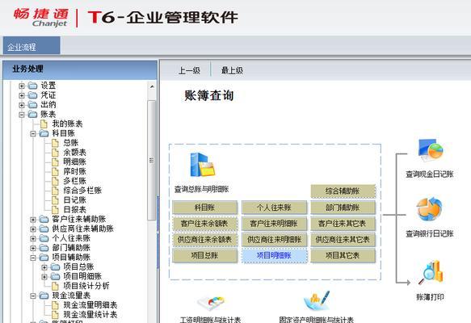Open the 查询现金日记账 icon
471x323 pixels.
coord(431,150)
